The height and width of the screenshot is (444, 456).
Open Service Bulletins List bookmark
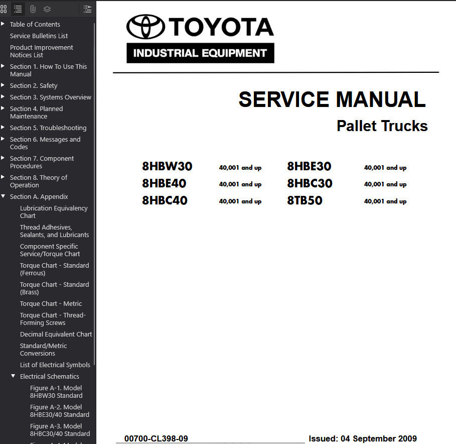[39, 36]
